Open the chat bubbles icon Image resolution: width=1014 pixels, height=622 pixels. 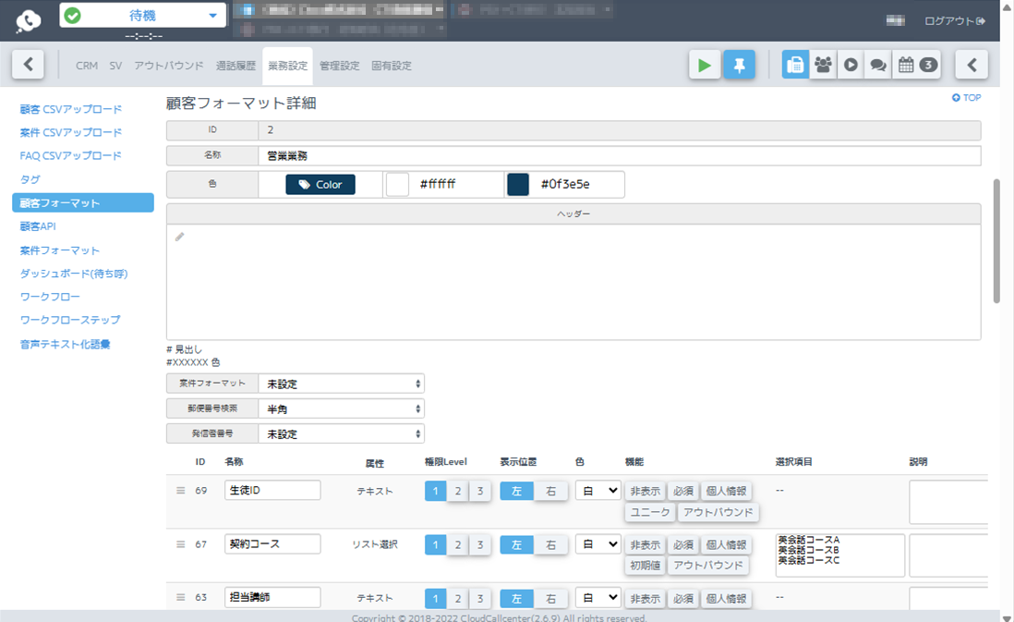point(877,65)
